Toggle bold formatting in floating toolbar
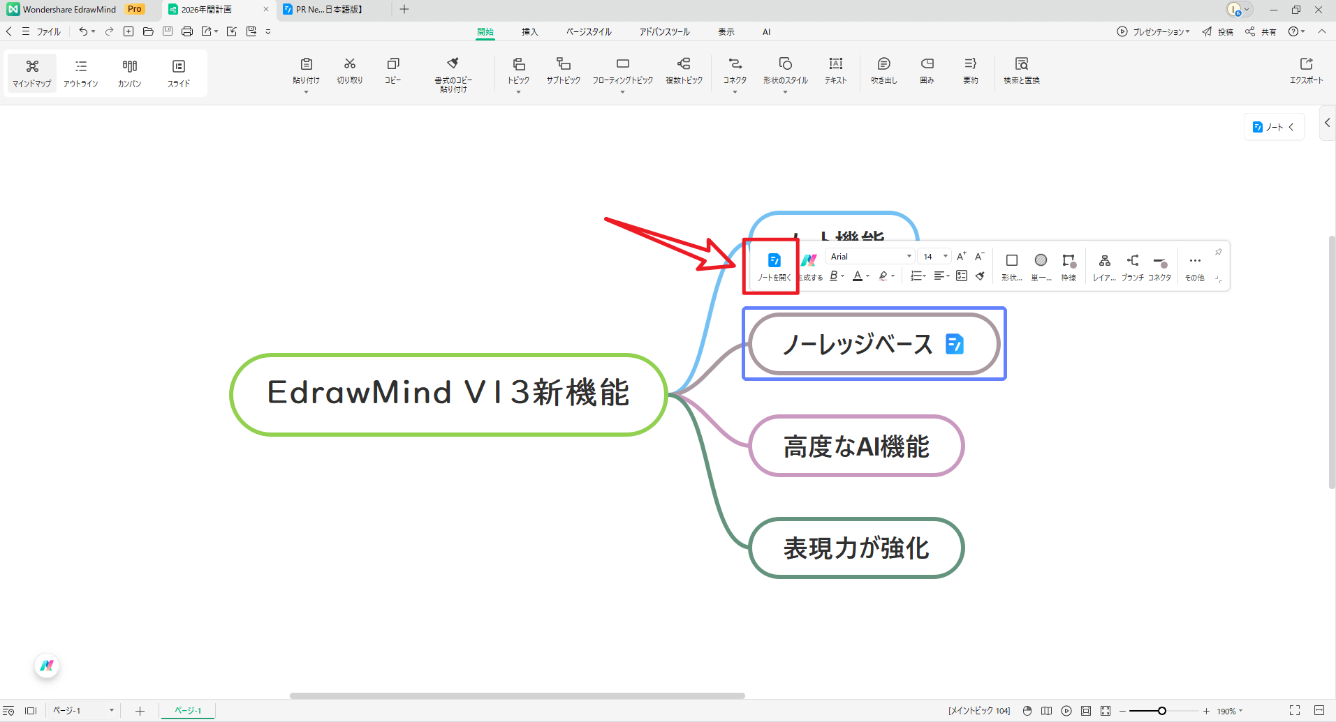 coord(835,276)
